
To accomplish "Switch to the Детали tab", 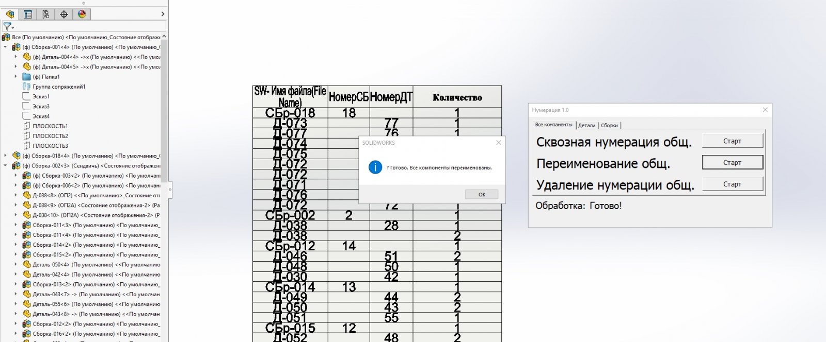I will pyautogui.click(x=586, y=125).
